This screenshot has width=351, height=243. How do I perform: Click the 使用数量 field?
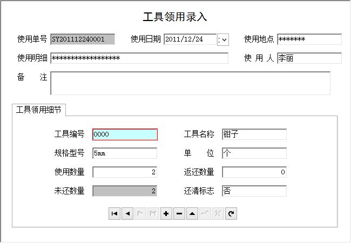[x=125, y=172]
